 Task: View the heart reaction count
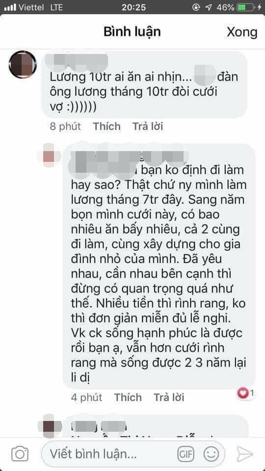246,392
